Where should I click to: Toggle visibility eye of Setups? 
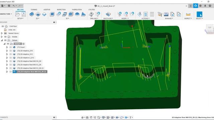[x=5, y=40]
